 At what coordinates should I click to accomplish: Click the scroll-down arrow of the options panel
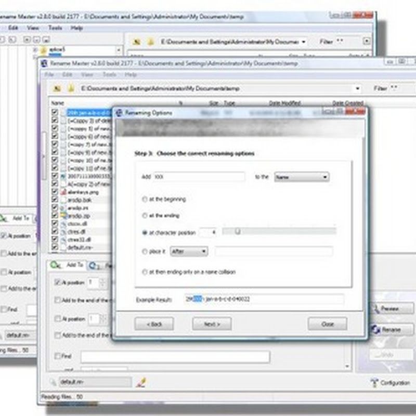pos(347,367)
